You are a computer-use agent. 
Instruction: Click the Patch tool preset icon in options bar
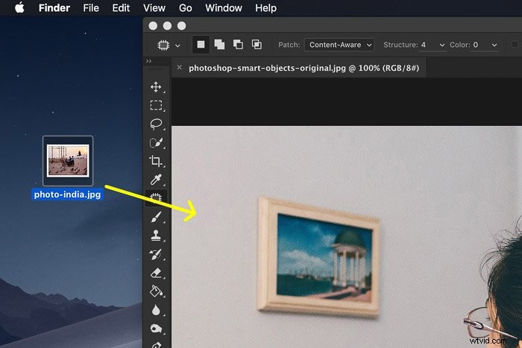(163, 45)
